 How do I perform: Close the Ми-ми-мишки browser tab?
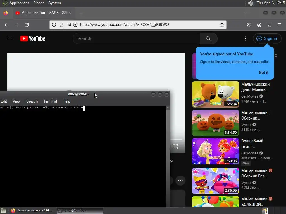pos(70,13)
